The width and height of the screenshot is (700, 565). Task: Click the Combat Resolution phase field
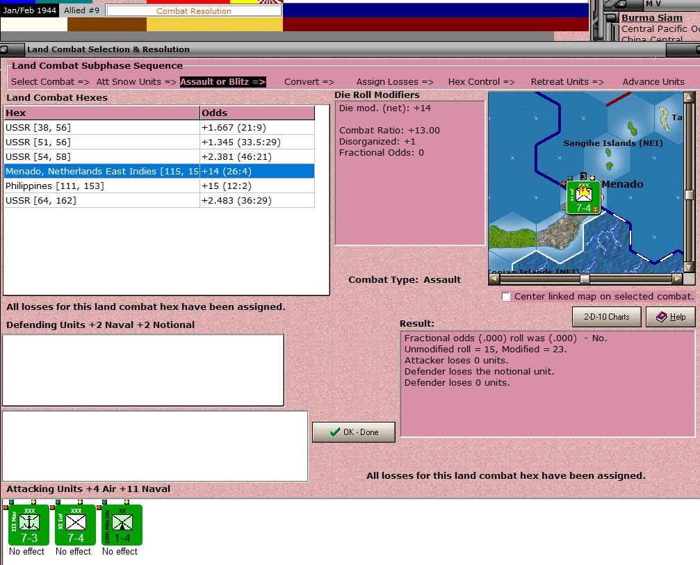pyautogui.click(x=194, y=11)
